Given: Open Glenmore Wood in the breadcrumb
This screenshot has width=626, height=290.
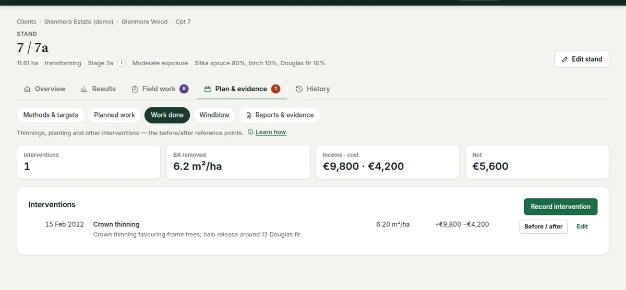Looking at the screenshot, I should click(145, 22).
